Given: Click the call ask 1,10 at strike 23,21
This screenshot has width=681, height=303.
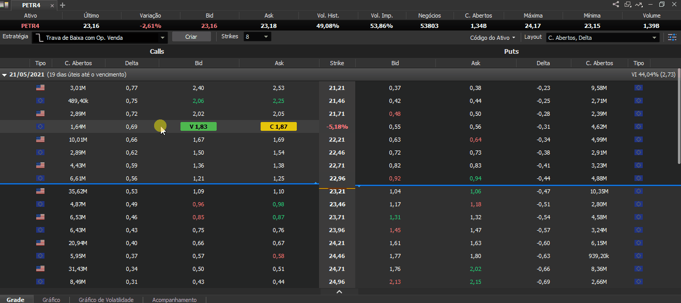Looking at the screenshot, I should [279, 191].
